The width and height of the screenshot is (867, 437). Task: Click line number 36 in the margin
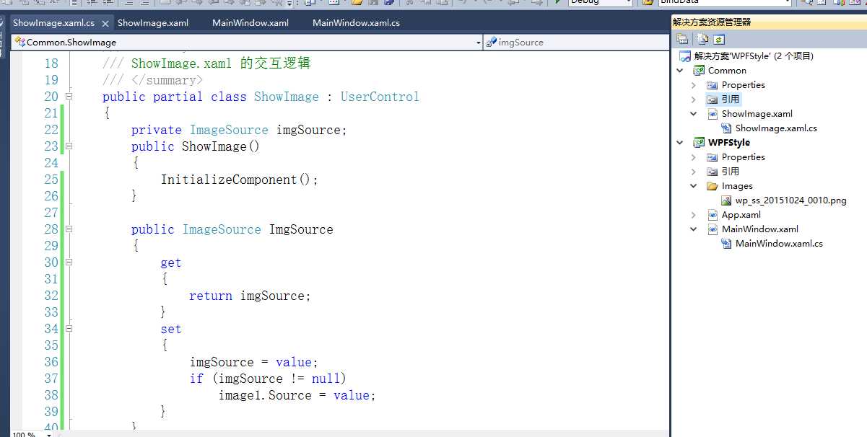coord(51,362)
